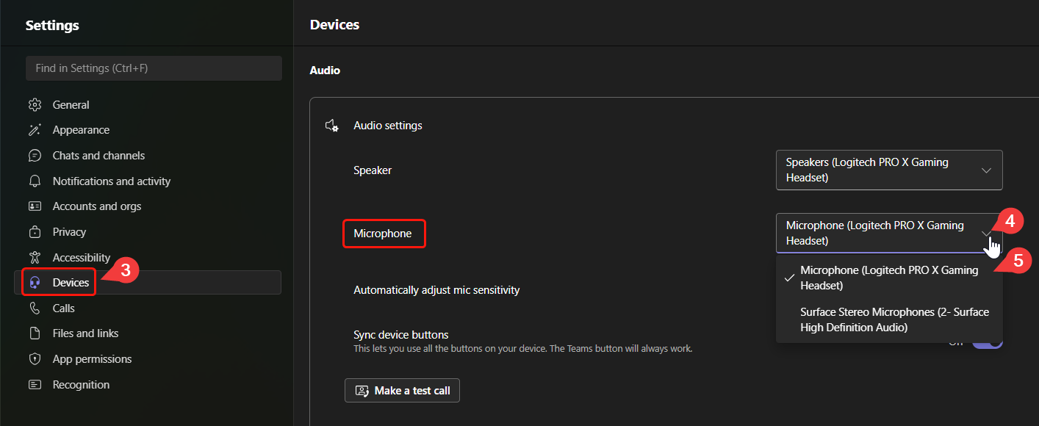1039x426 pixels.
Task: Select the Devices headset icon
Action: [35, 283]
